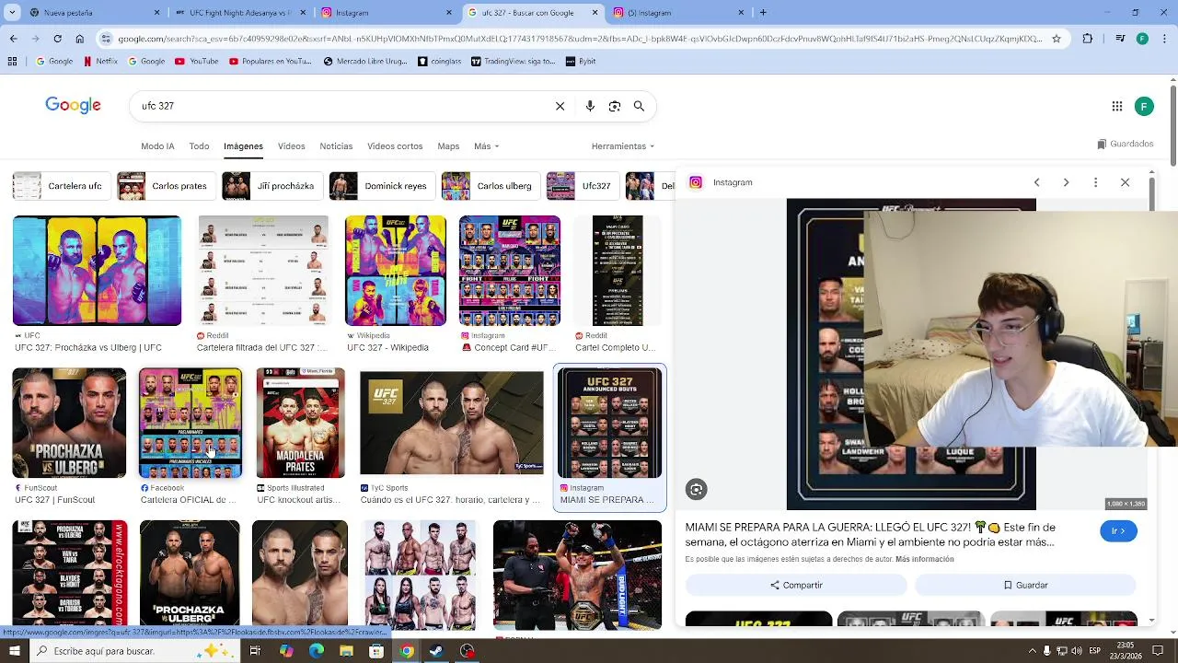Open Windows Task View button

click(x=255, y=651)
